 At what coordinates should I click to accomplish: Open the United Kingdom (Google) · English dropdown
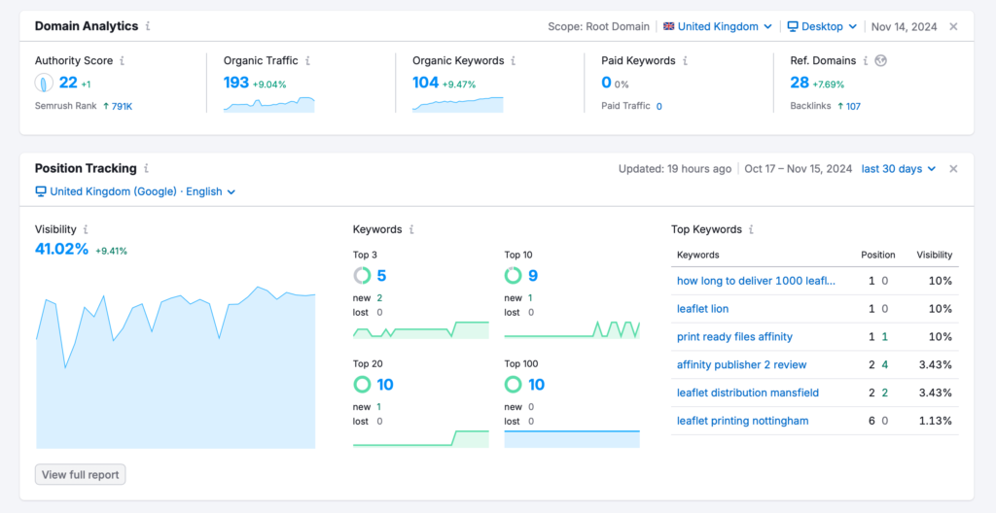click(135, 191)
